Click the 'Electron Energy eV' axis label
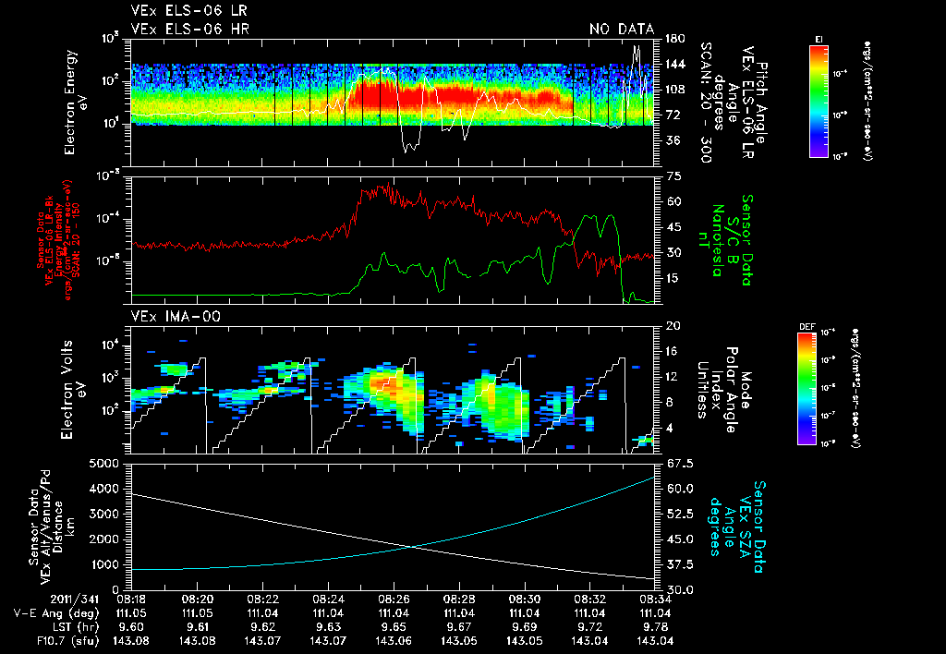946x654 pixels. coord(78,103)
